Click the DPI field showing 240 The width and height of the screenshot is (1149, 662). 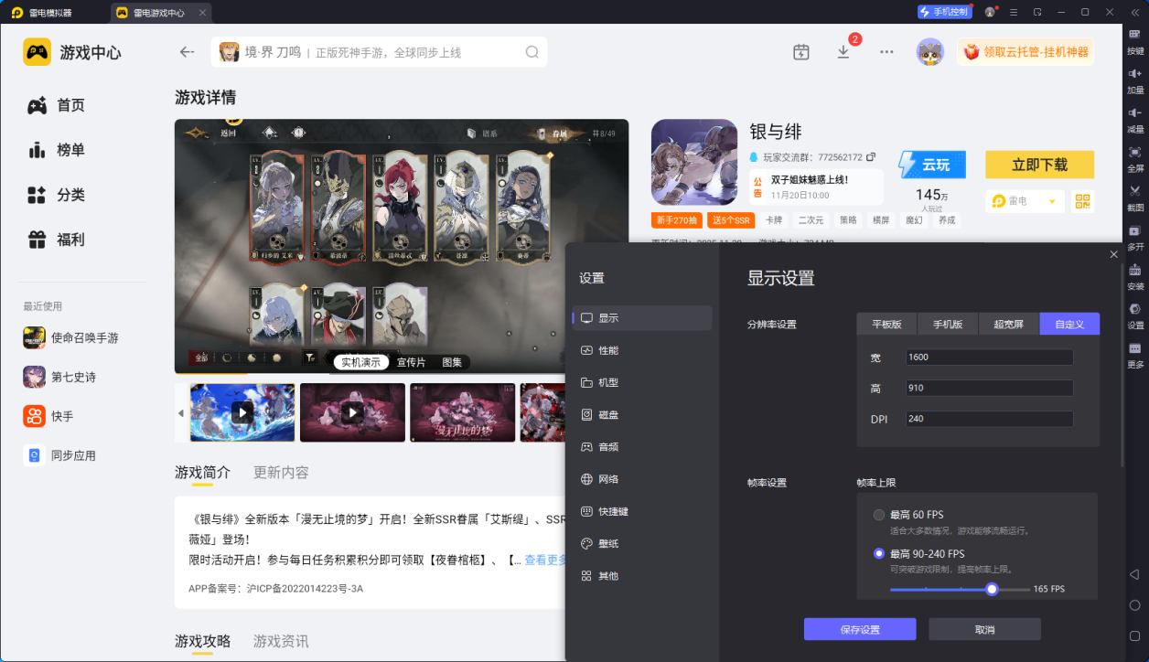[989, 419]
